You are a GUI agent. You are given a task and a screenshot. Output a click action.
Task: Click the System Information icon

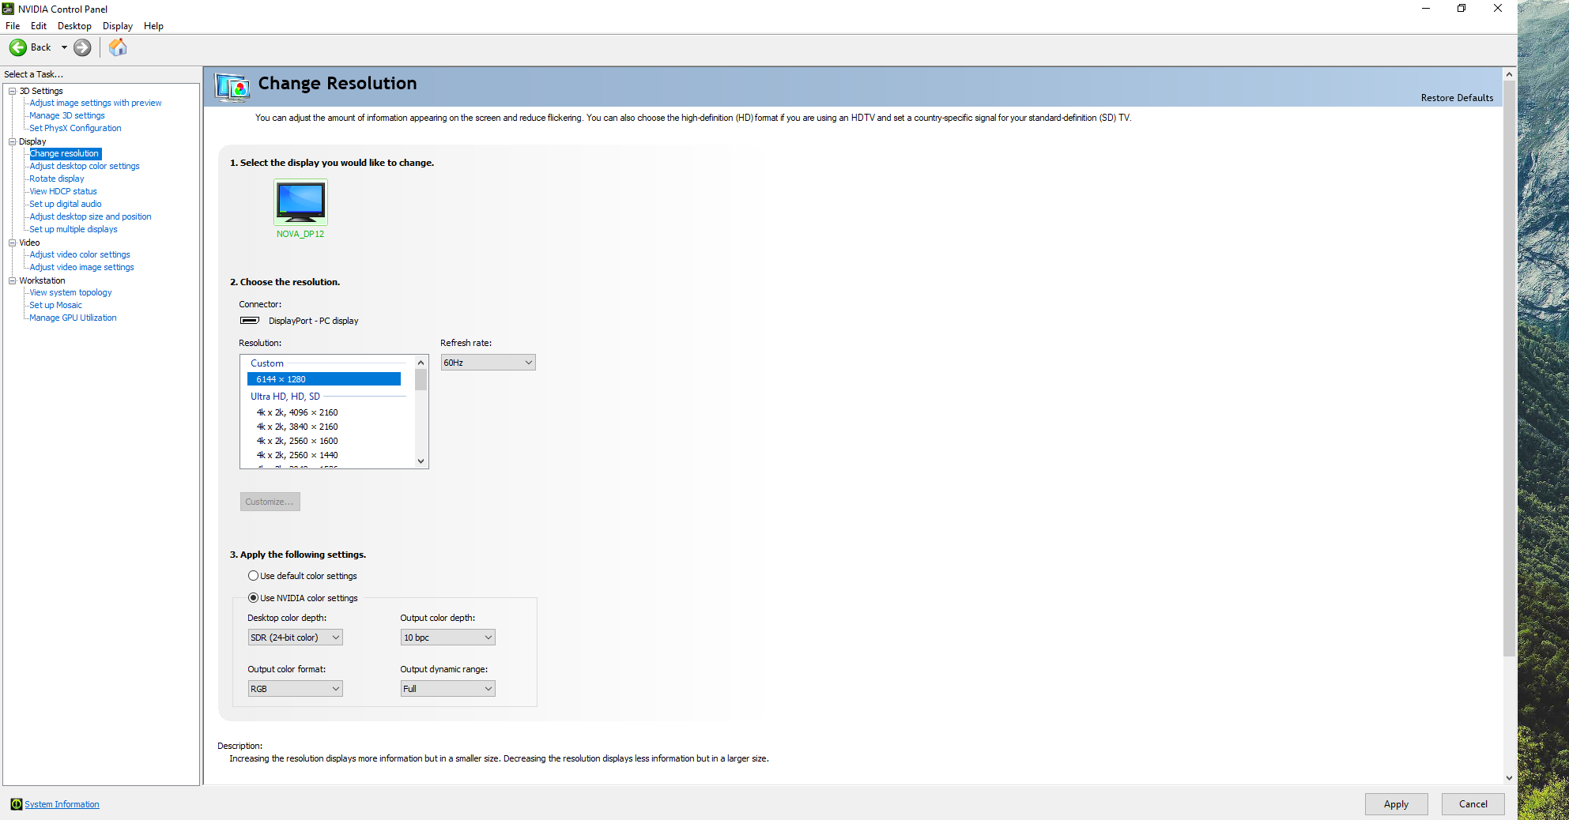(x=16, y=804)
